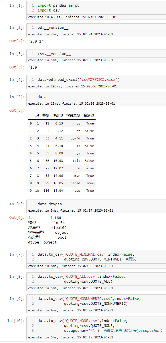Click the '浮点型' column header in the table
The width and height of the screenshot is (166, 343).
pos(58,115)
